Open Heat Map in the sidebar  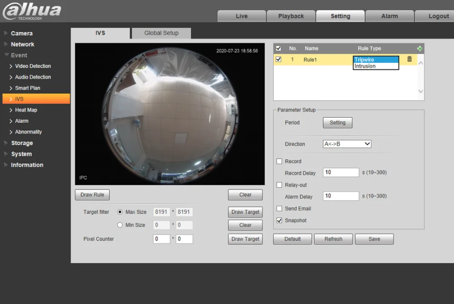coord(26,110)
